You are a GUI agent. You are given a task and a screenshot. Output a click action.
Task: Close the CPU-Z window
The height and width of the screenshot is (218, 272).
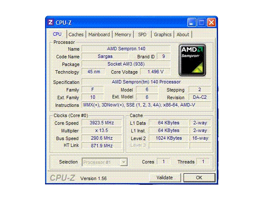coord(211,22)
